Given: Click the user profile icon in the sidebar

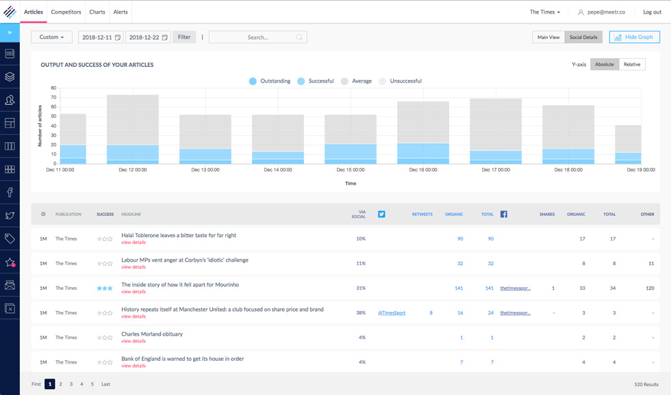Looking at the screenshot, I should tap(10, 100).
